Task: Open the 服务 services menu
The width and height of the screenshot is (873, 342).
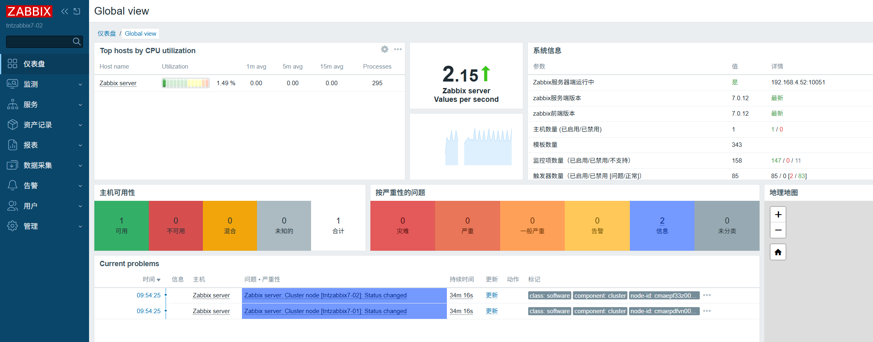Action: [44, 105]
